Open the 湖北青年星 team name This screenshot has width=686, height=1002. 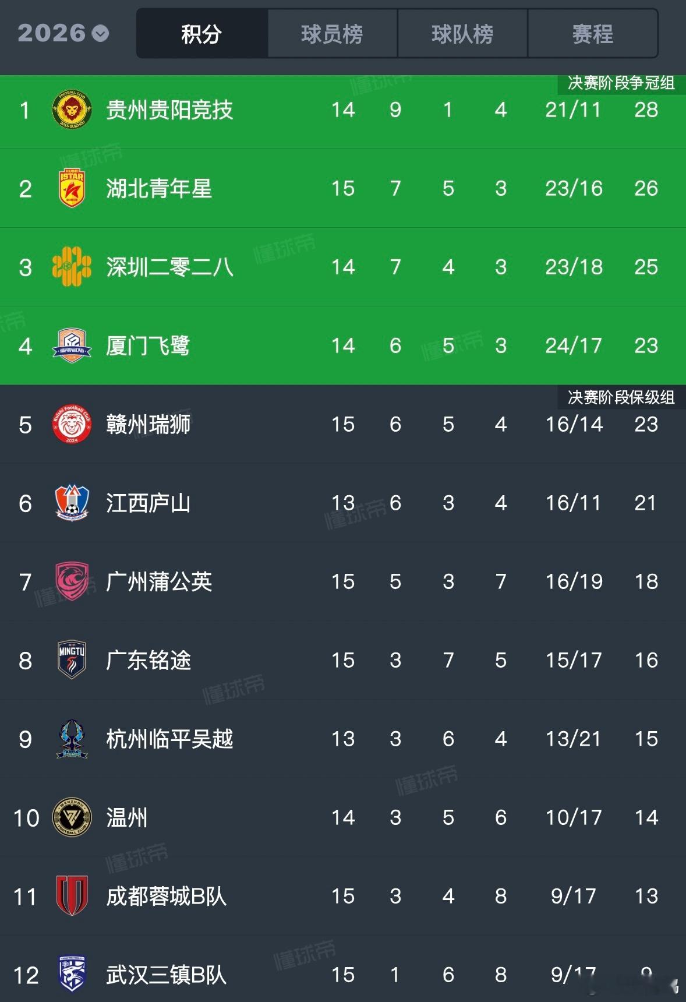[159, 188]
